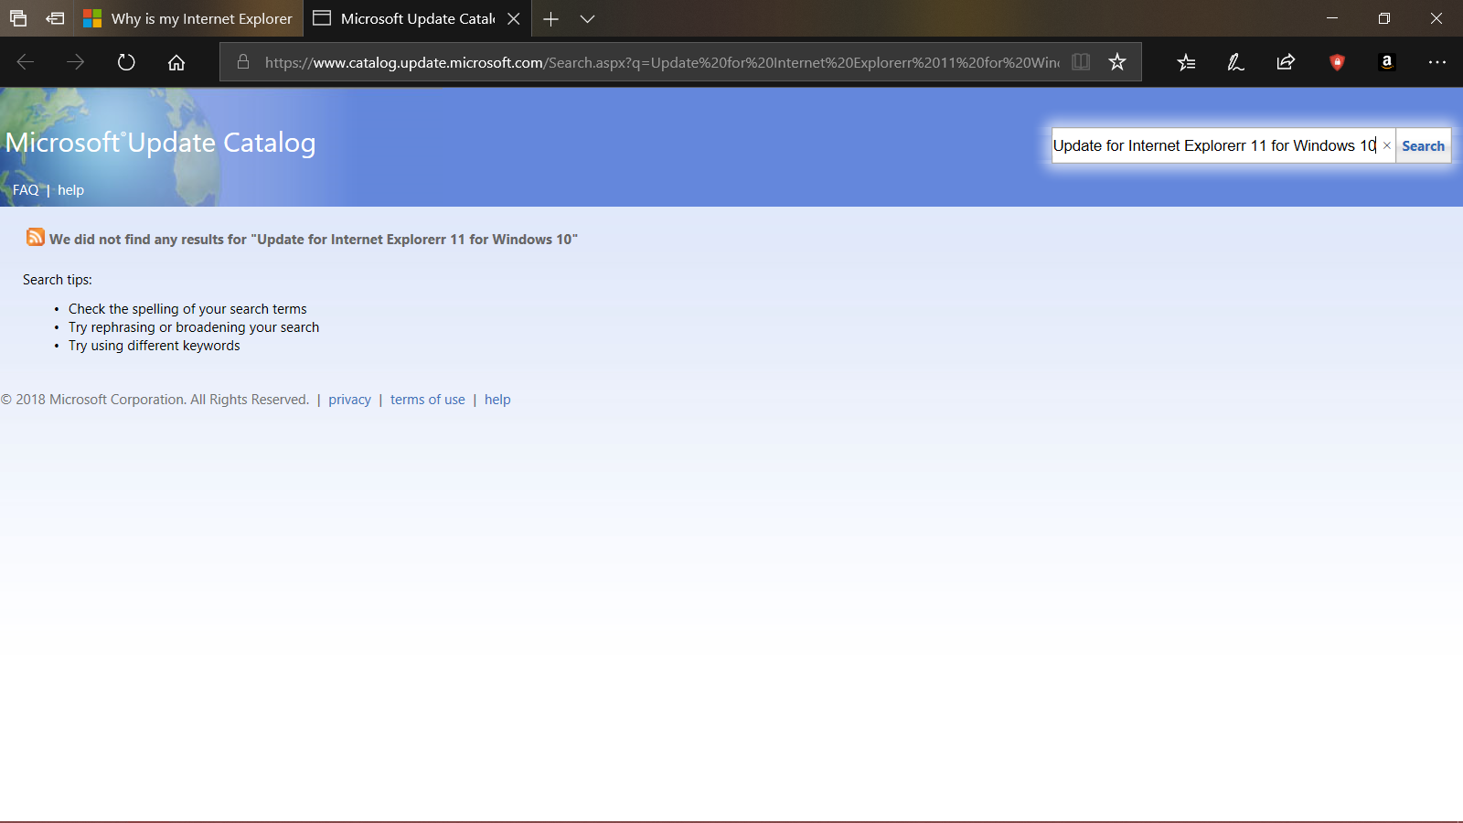The width and height of the screenshot is (1463, 823).
Task: Close the Microsoft Update Catalog tab
Action: pyautogui.click(x=514, y=18)
